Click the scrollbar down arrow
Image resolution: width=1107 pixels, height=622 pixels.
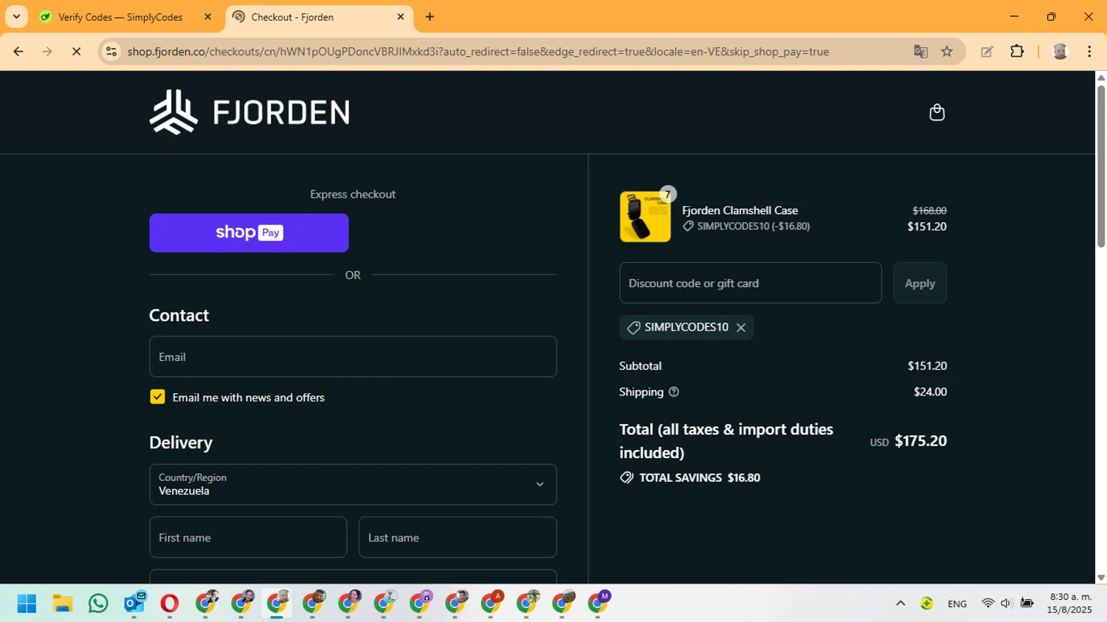(x=1101, y=578)
